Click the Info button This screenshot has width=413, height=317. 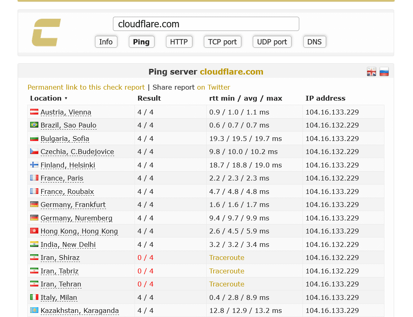coord(106,42)
